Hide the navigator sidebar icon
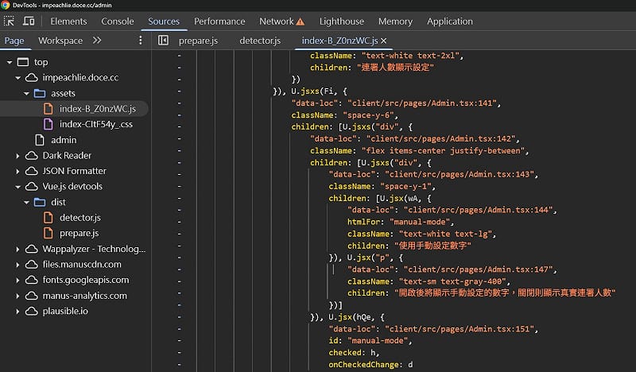The width and height of the screenshot is (636, 372). coord(163,41)
